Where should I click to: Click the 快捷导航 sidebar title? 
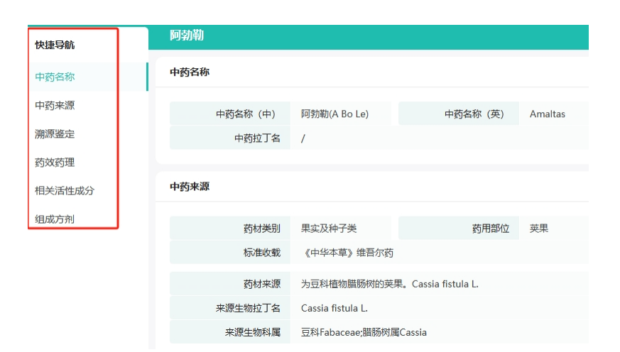(55, 45)
